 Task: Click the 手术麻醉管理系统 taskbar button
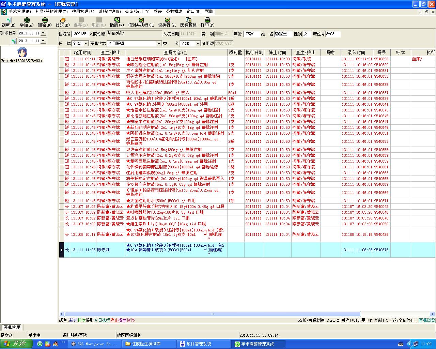tap(259, 344)
